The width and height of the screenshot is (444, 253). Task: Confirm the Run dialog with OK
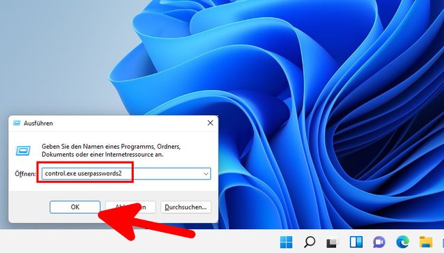(x=75, y=207)
